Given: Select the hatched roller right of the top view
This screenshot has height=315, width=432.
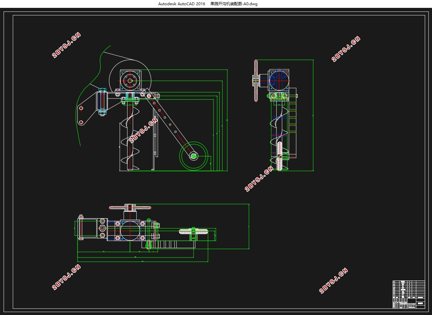Looking at the screenshot, I should pos(193,232).
